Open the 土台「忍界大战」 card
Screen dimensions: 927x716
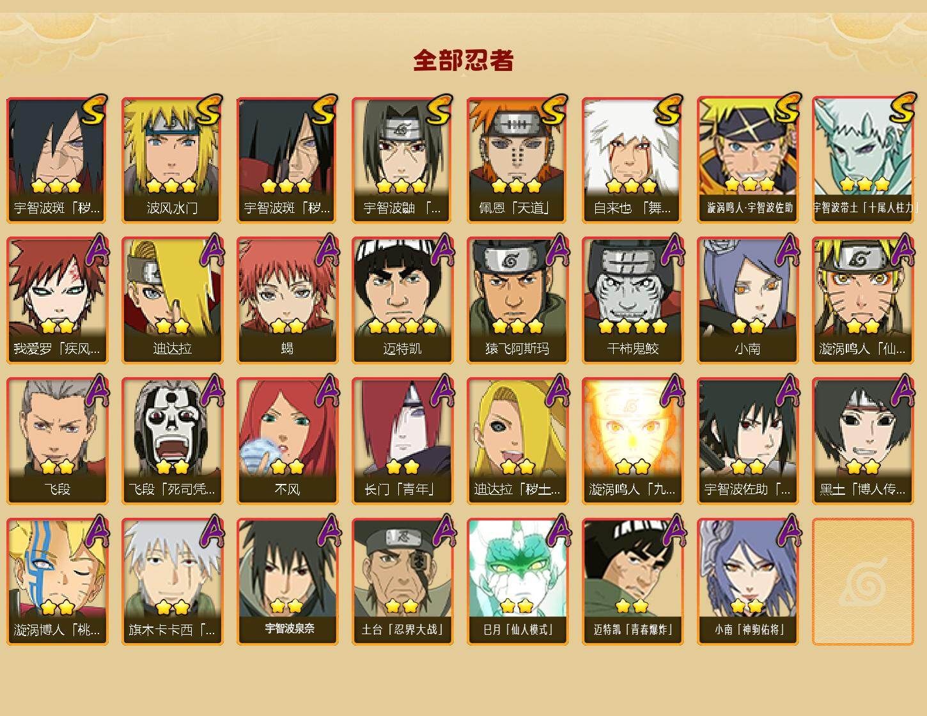click(x=402, y=582)
